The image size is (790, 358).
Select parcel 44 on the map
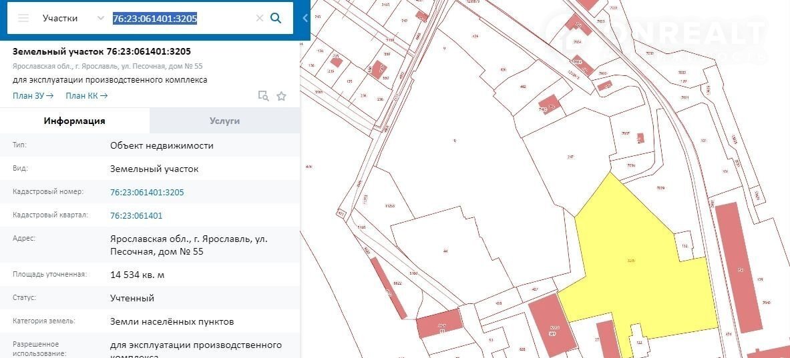click(x=444, y=251)
